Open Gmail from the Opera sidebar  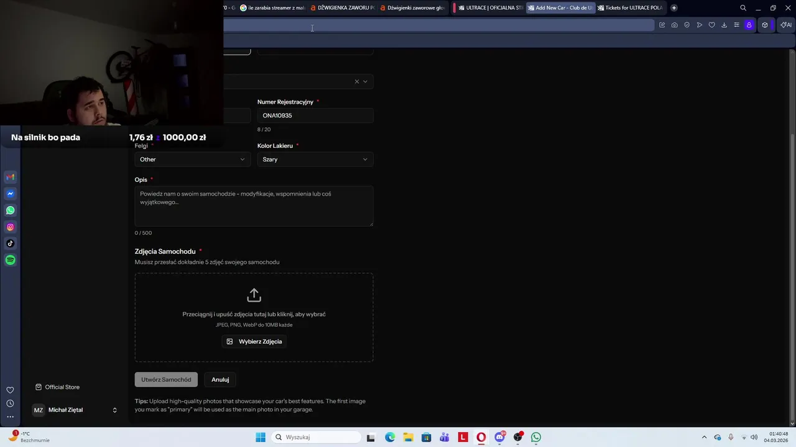[10, 177]
